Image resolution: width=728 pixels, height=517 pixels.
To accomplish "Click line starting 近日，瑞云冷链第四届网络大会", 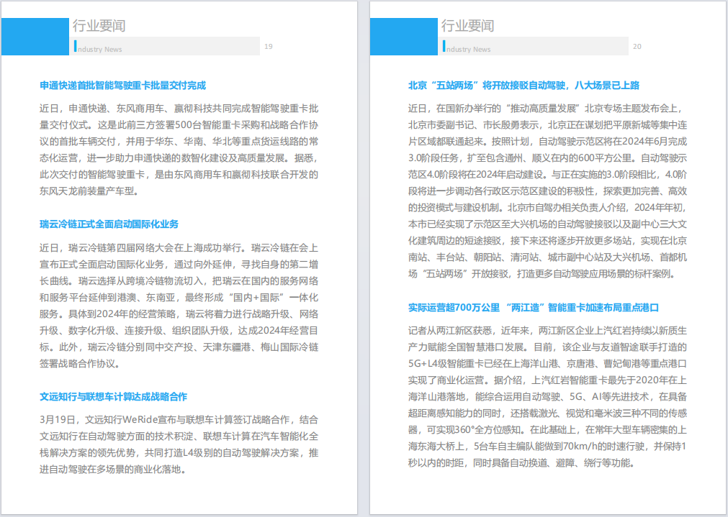I will (x=179, y=248).
